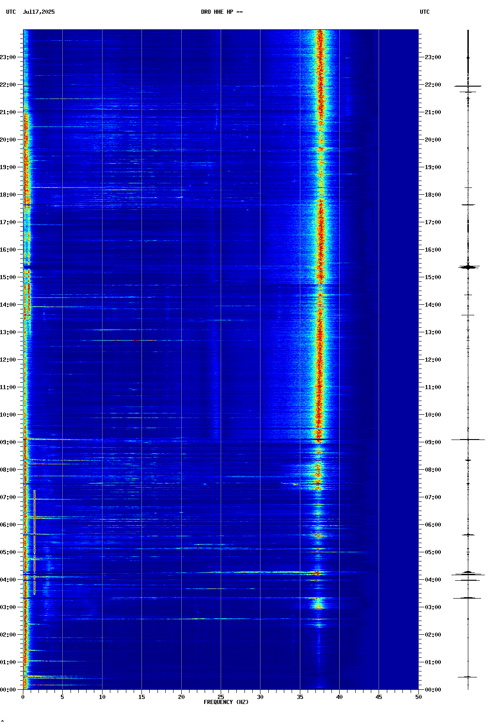Click "02:00" on the left time axis
This screenshot has width=488, height=726.
pos(8,635)
